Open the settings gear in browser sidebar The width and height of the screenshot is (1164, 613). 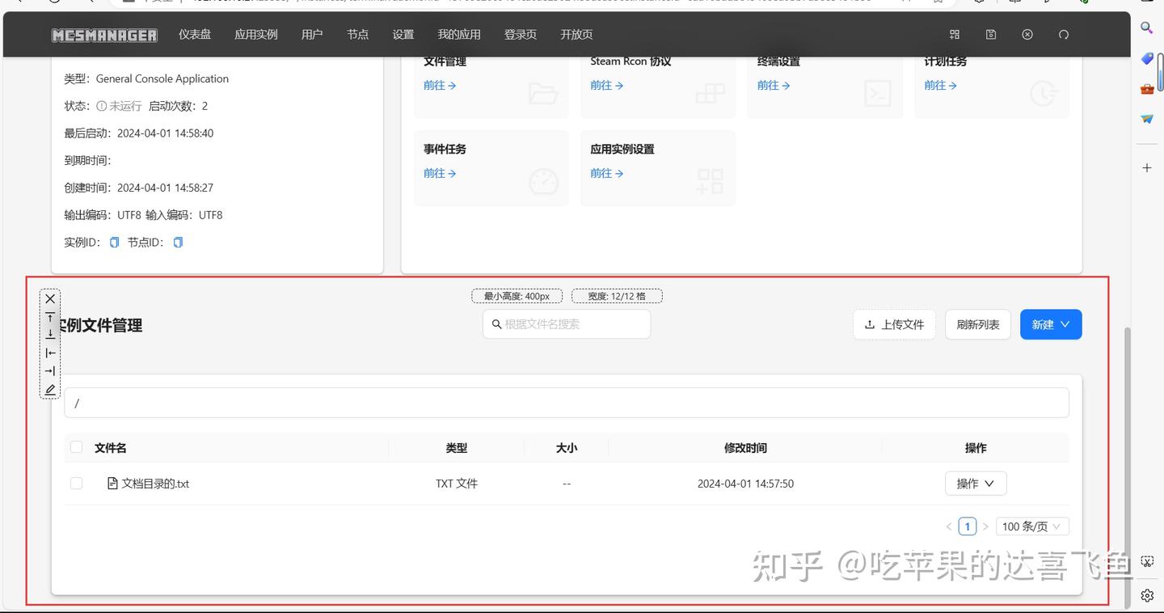pos(1146,596)
